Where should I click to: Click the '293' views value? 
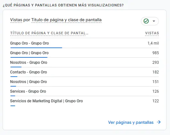tap(156, 63)
